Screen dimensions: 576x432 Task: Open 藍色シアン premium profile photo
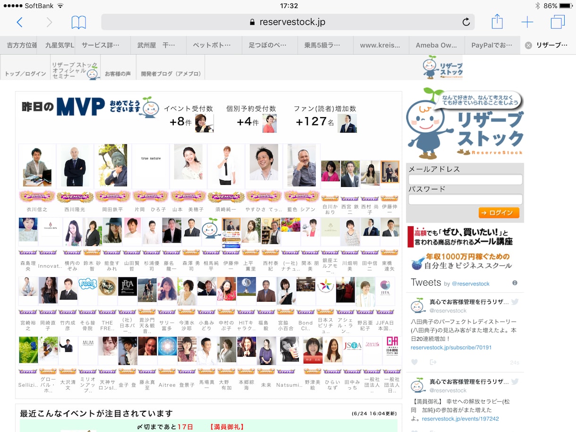tap(301, 166)
